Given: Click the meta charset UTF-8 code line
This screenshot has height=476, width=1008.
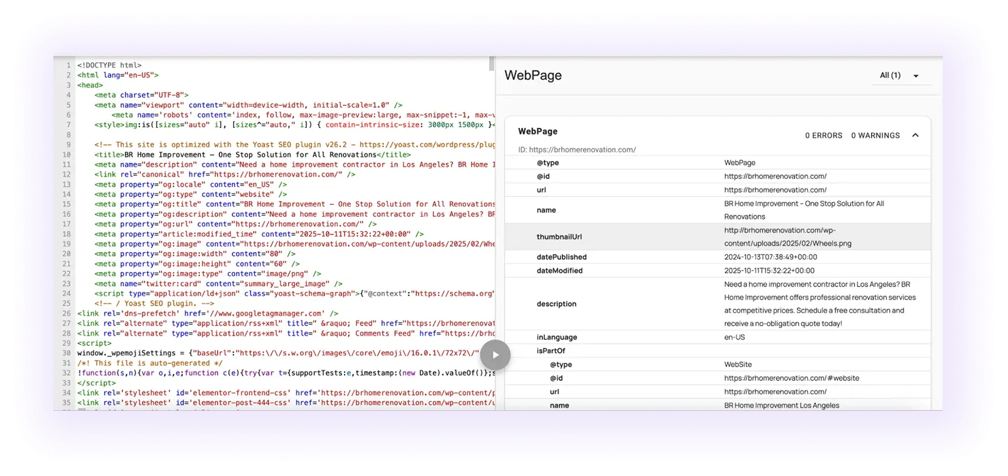Looking at the screenshot, I should (141, 95).
